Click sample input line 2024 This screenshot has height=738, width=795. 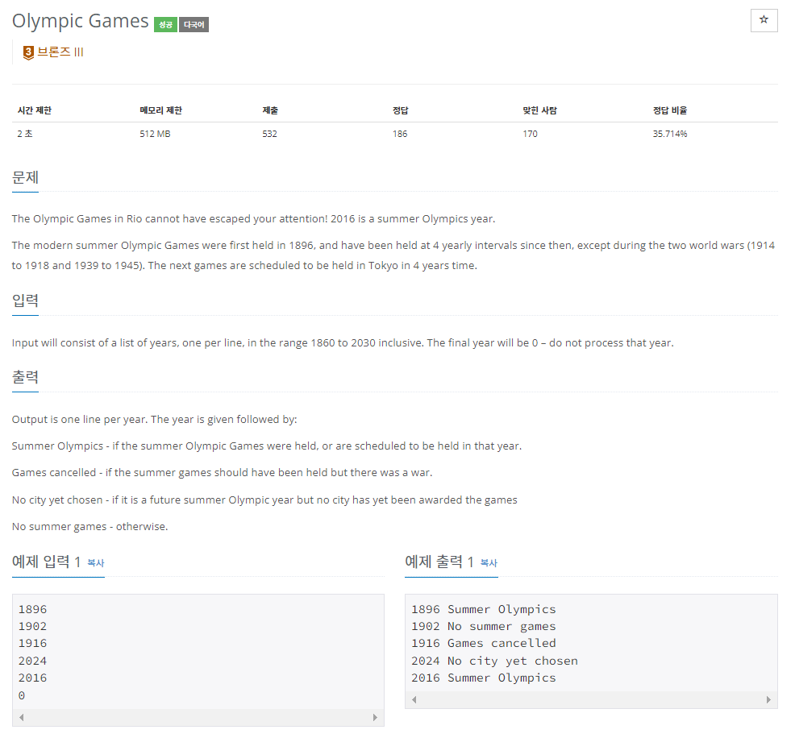coord(32,661)
